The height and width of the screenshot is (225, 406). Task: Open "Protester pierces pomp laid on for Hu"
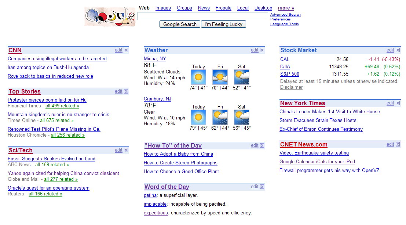47,100
